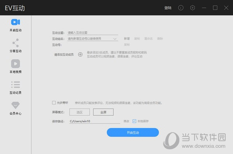
Task: Open the 开启互动 sidebar section
Action: [16, 25]
